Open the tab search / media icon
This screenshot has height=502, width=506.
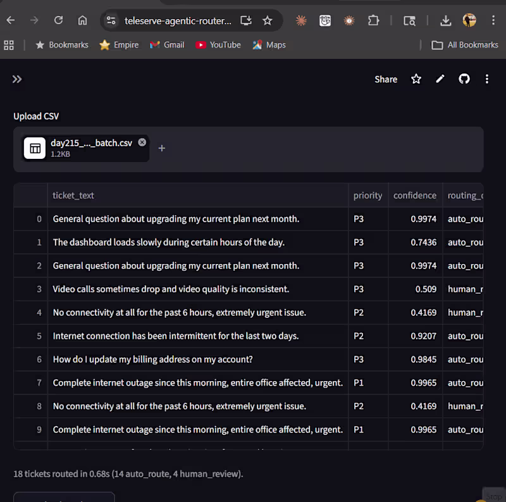point(409,21)
